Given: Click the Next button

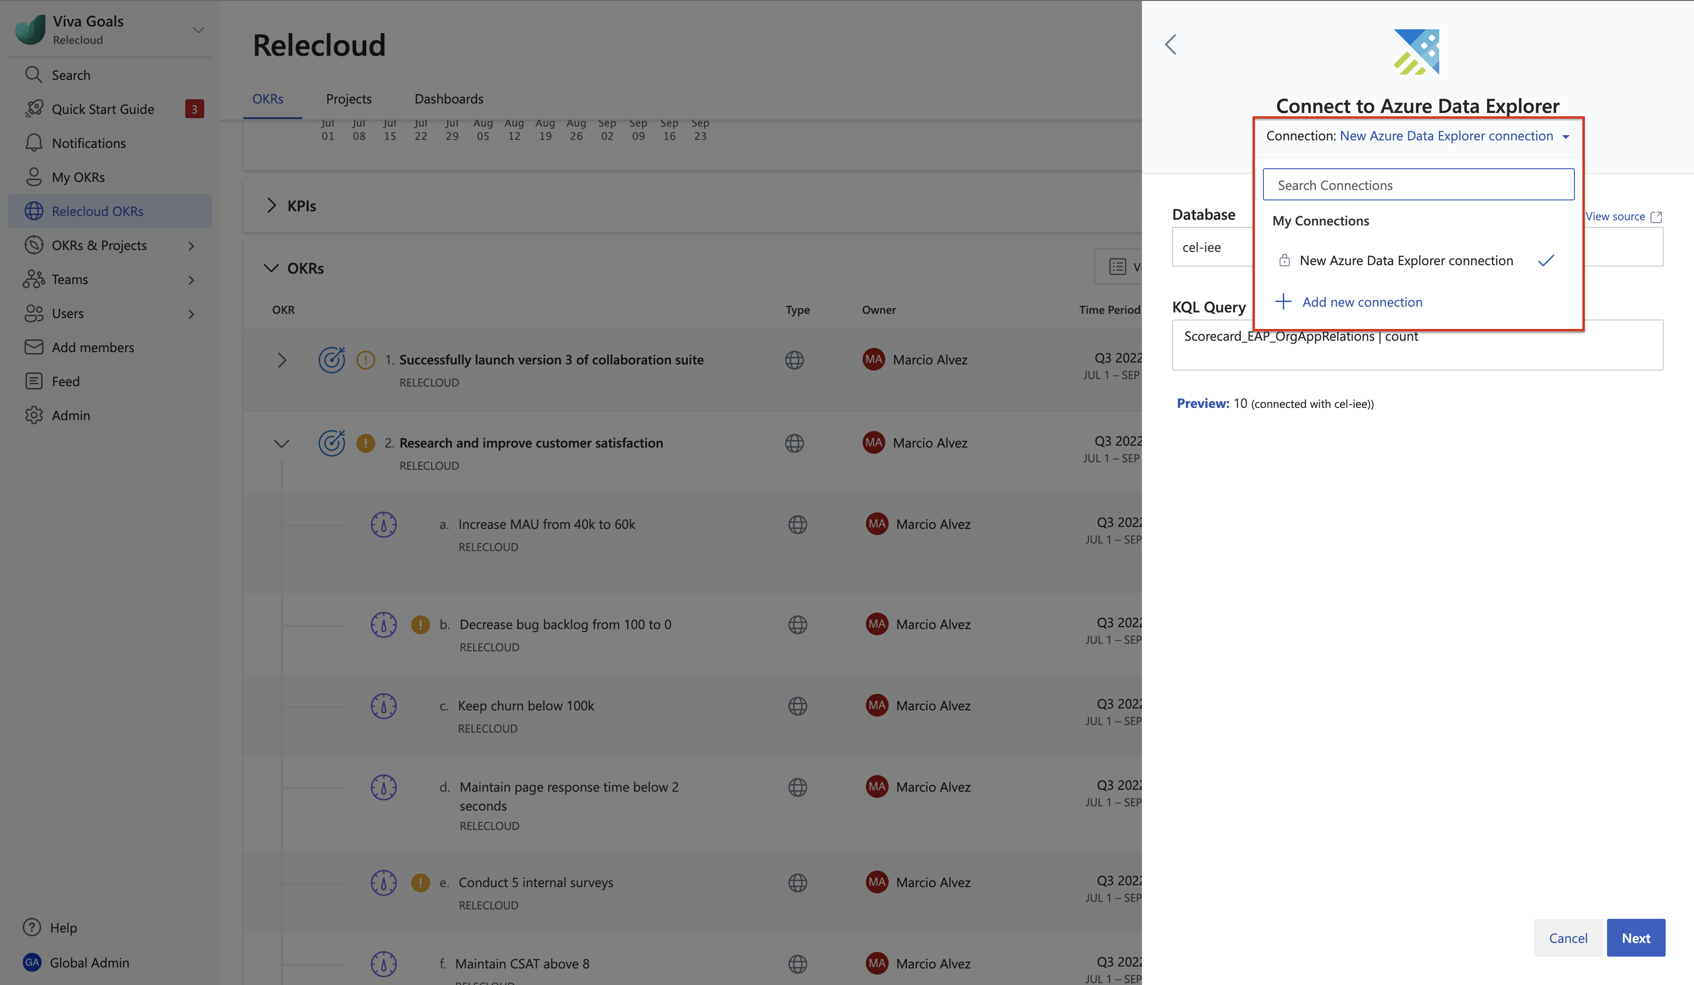Looking at the screenshot, I should point(1635,937).
